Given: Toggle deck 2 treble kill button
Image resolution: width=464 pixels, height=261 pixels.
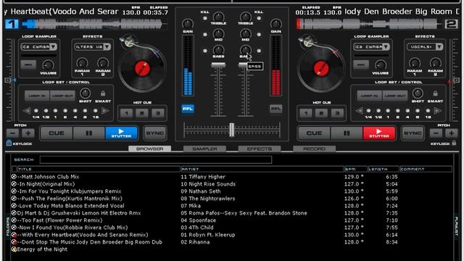Looking at the screenshot, I should 259,18.
